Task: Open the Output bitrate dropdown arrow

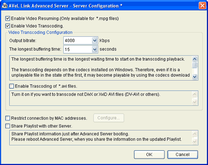Action: tap(94, 40)
